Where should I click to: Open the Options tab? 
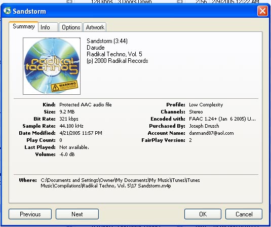71,27
